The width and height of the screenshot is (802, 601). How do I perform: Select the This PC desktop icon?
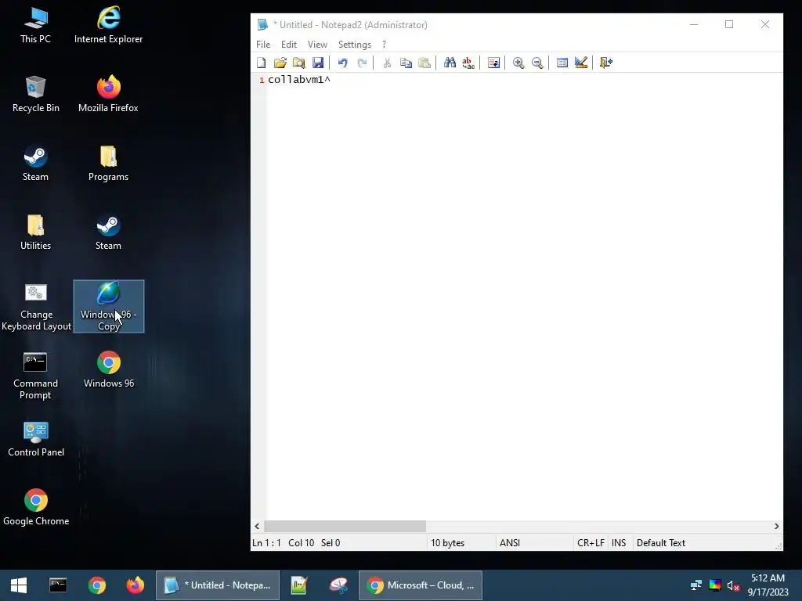pyautogui.click(x=36, y=26)
